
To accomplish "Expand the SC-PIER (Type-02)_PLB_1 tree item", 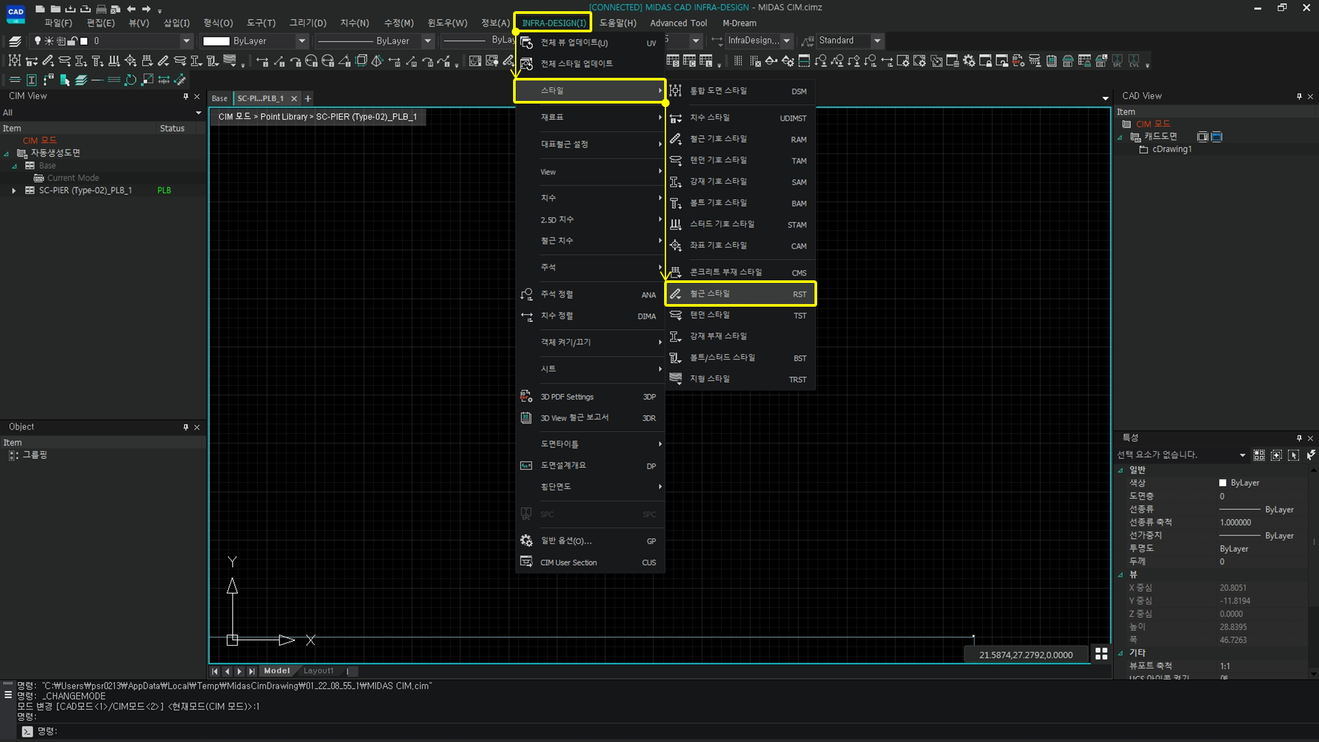I will (13, 191).
